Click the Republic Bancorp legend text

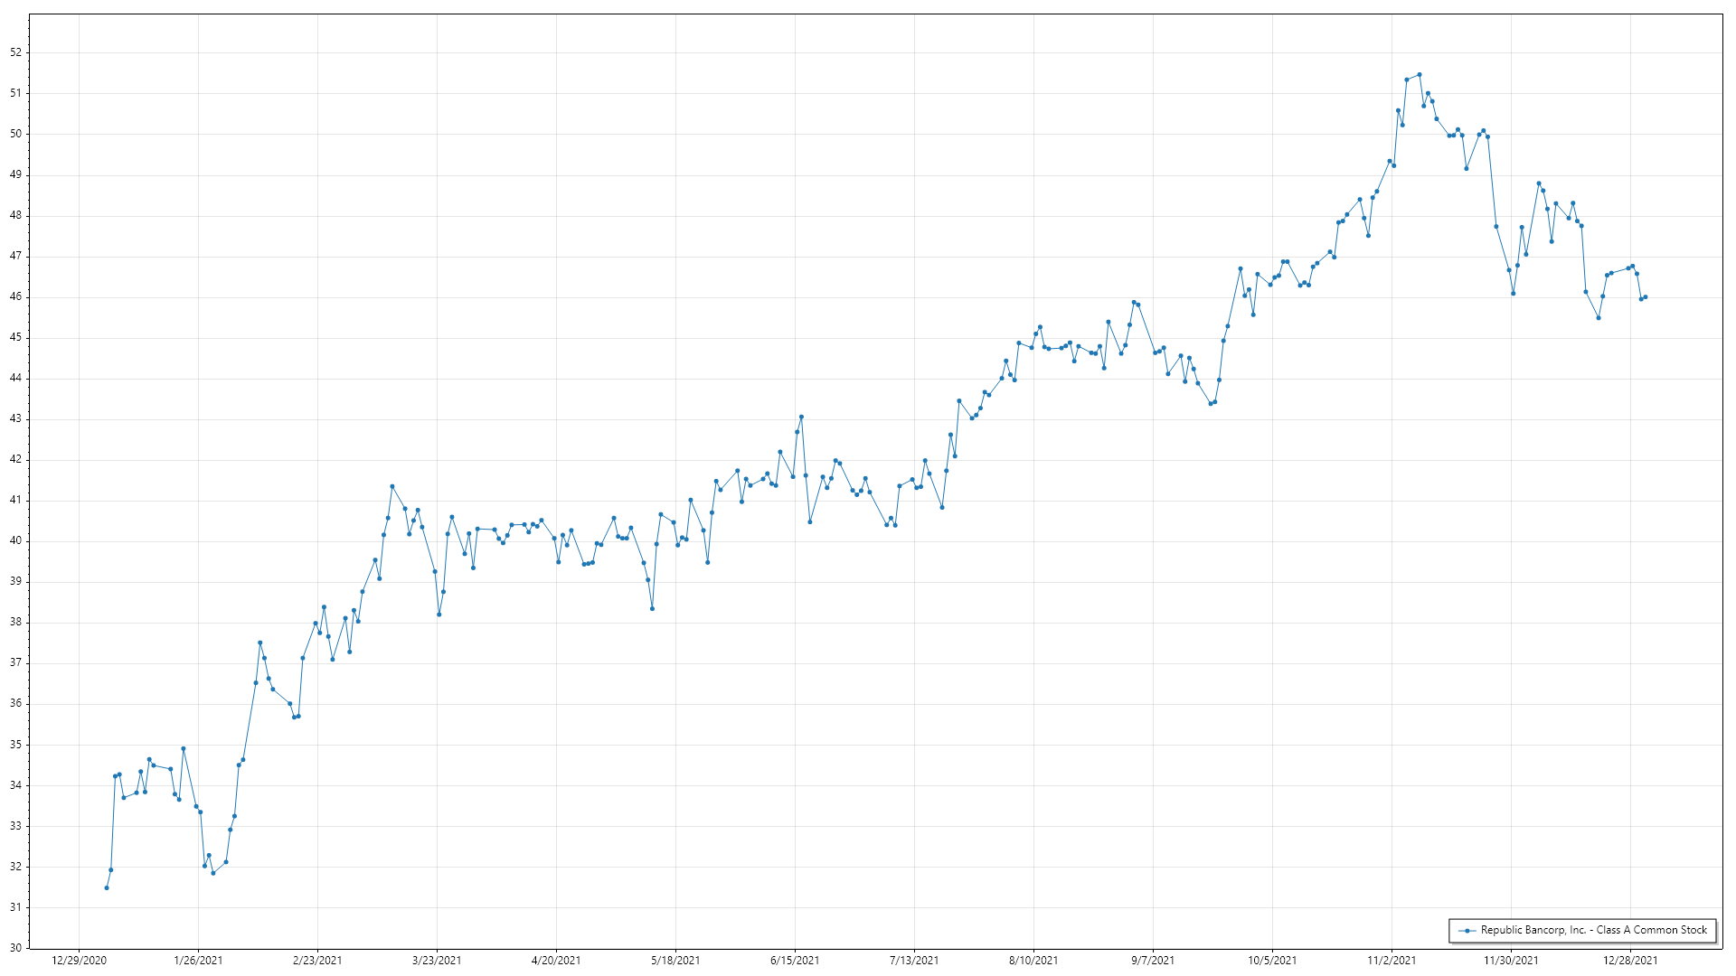coord(1593,930)
